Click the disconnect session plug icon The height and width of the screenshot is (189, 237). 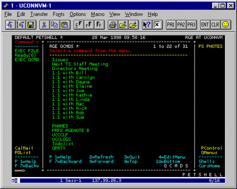[21, 25]
